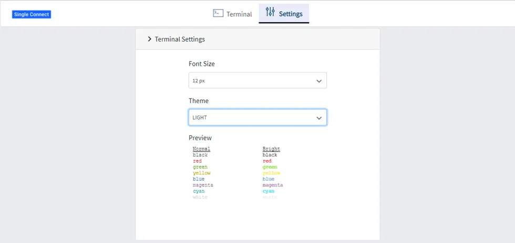Click the Bright magenta sample text

click(273, 185)
